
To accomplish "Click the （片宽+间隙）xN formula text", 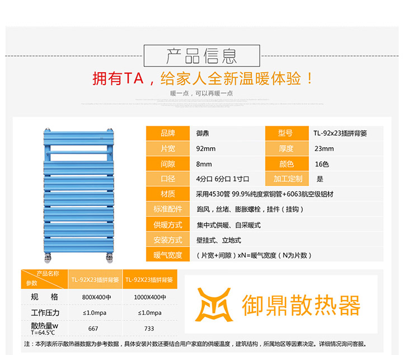I will click(x=254, y=255).
